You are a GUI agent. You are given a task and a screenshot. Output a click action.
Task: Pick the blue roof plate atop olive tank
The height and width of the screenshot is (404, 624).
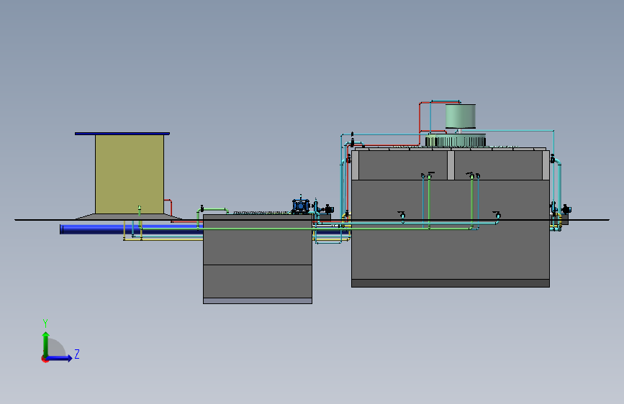pos(122,134)
